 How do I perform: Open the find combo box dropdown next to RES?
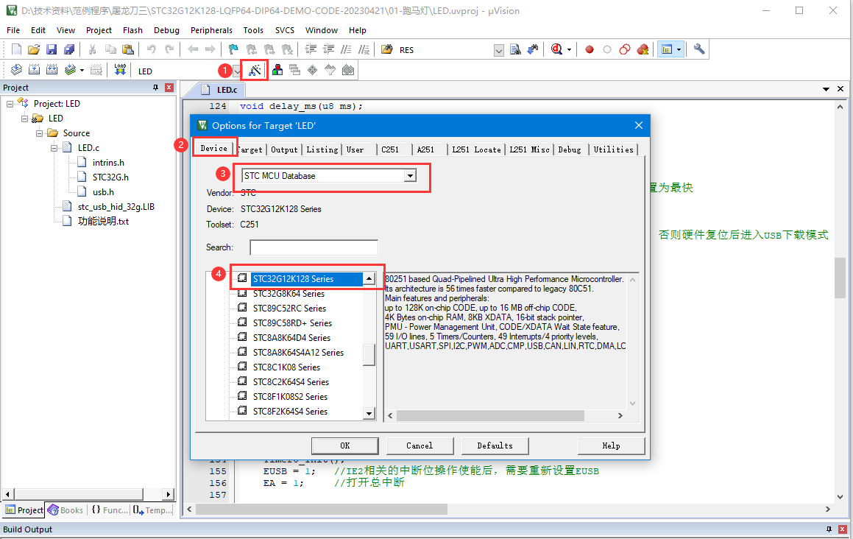pos(498,51)
